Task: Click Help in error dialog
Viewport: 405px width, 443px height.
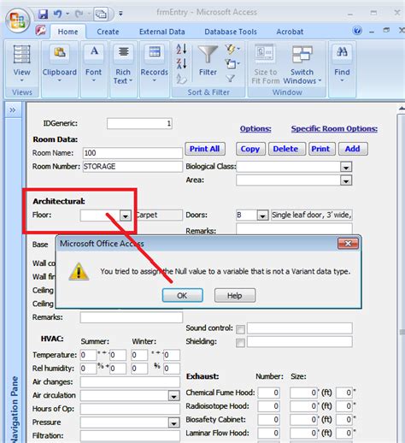Action: (x=235, y=295)
